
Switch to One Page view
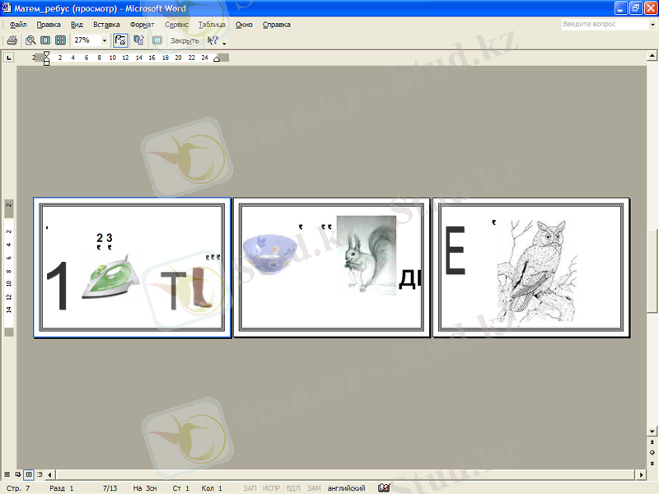45,40
